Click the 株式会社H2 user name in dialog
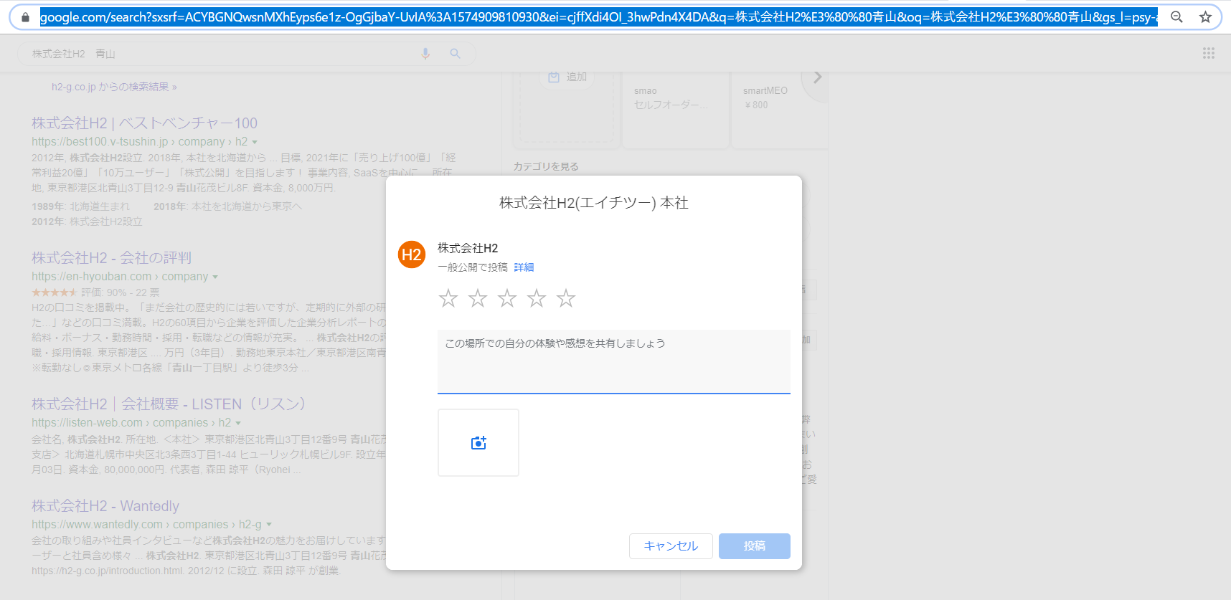Image resolution: width=1231 pixels, height=600 pixels. (468, 248)
